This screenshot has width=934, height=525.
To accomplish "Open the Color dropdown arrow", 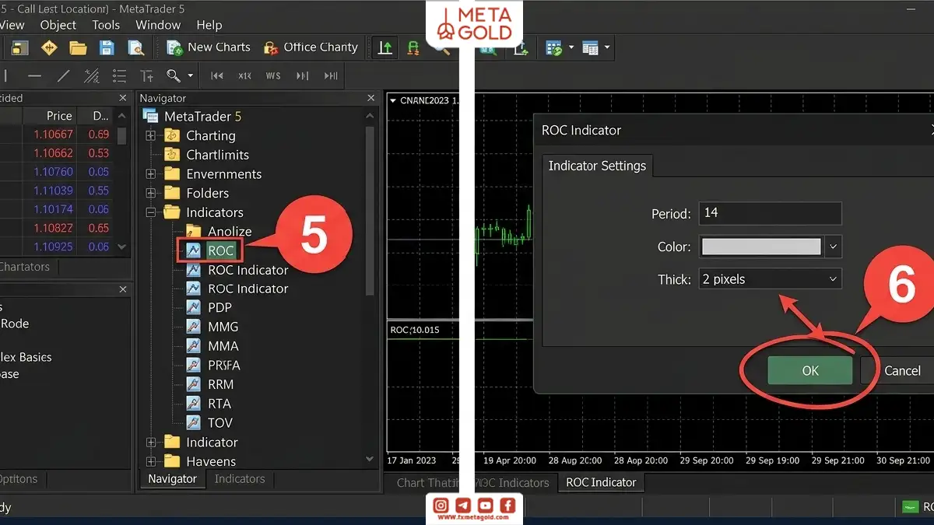I will [x=833, y=247].
